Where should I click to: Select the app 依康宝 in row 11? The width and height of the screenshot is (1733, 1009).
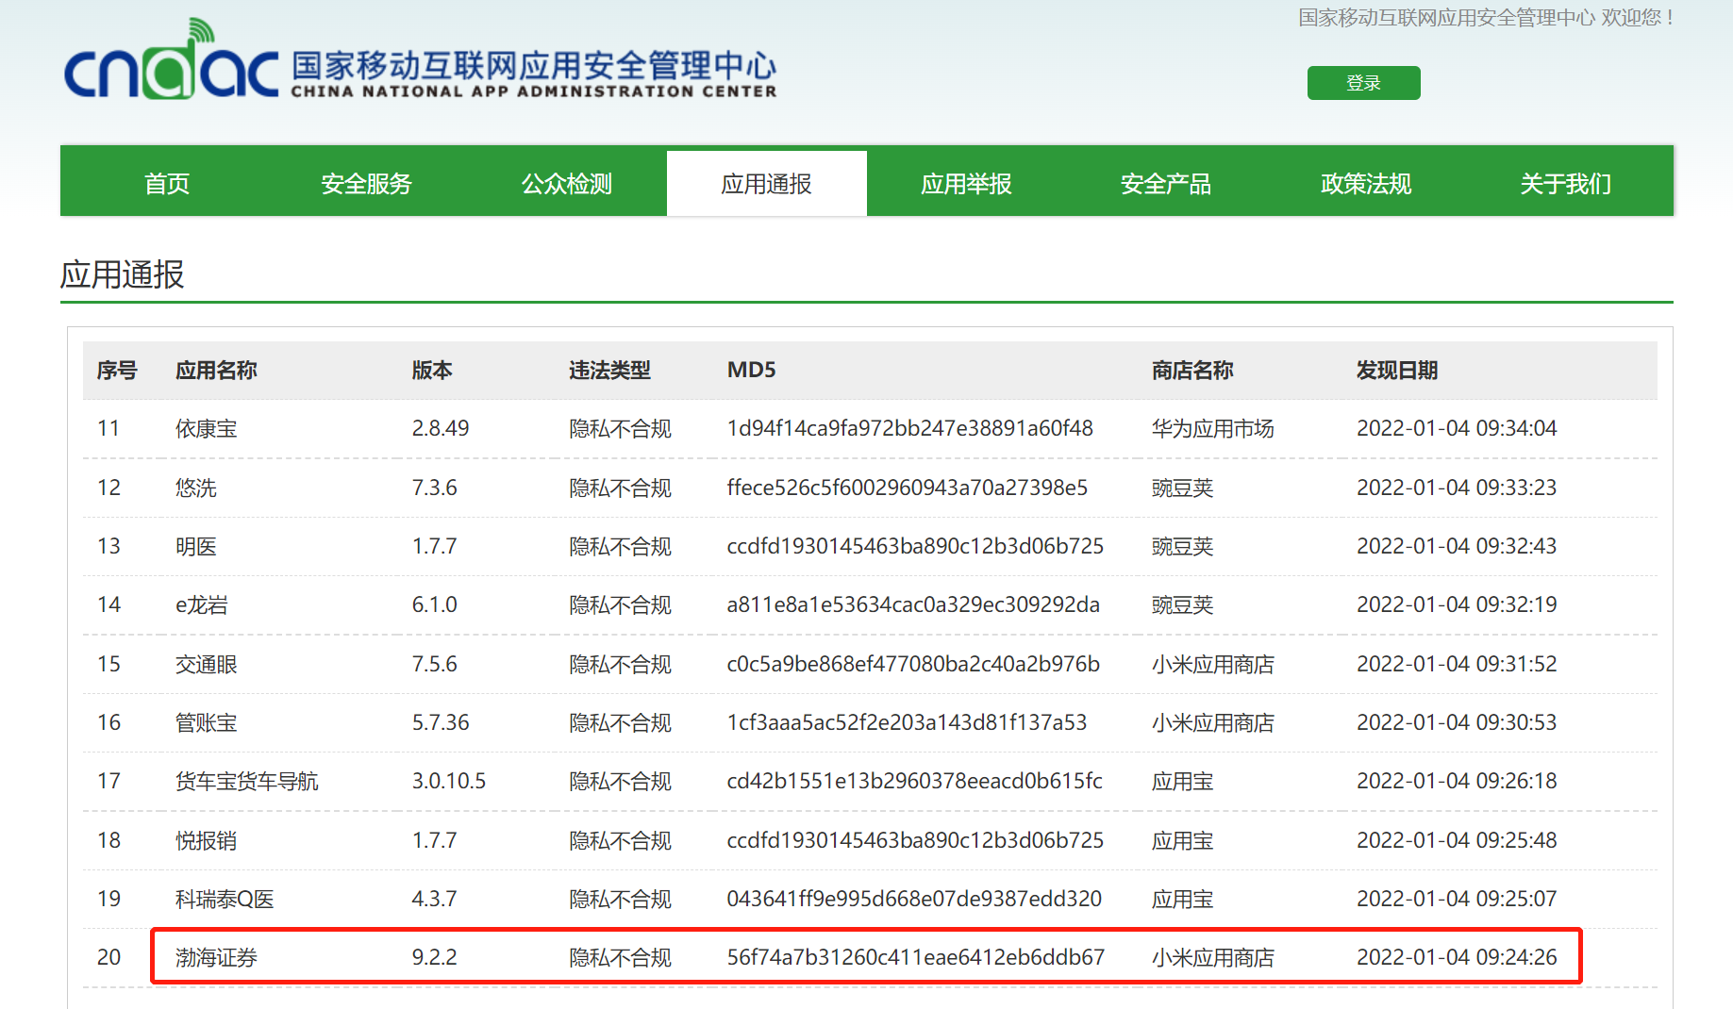(207, 428)
